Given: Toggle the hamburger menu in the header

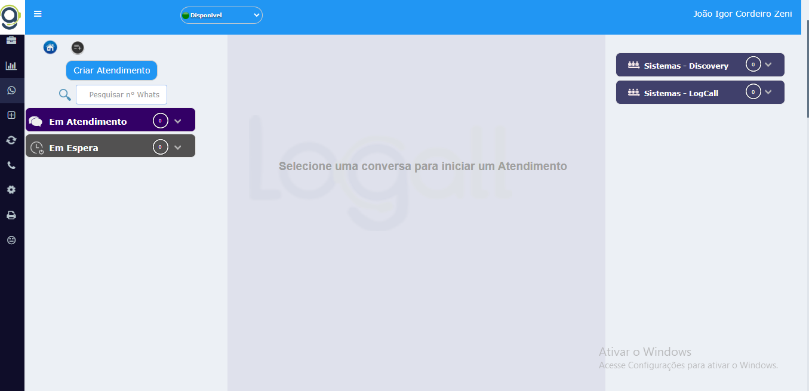Looking at the screenshot, I should click(x=38, y=14).
